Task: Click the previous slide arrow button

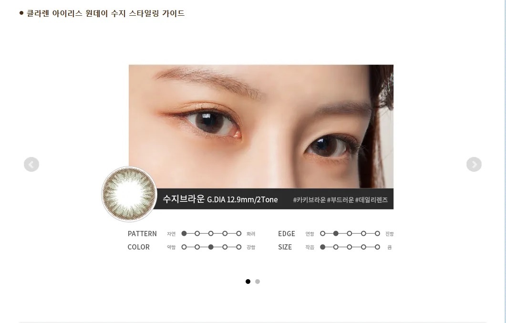Action: pyautogui.click(x=31, y=165)
